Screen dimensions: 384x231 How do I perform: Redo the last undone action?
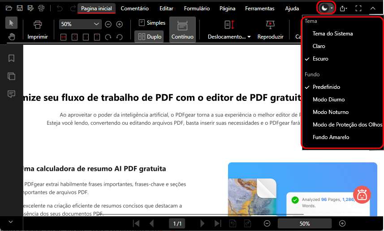(73, 9)
